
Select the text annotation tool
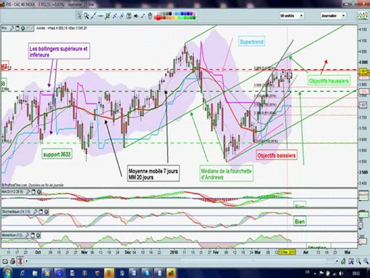point(129,16)
